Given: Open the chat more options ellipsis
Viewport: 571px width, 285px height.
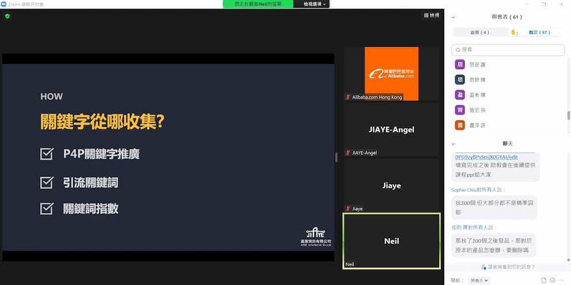Looking at the screenshot, I should click(x=561, y=280).
